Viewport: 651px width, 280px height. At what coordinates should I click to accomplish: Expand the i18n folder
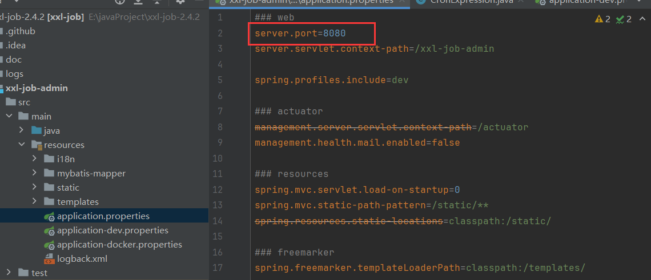35,159
